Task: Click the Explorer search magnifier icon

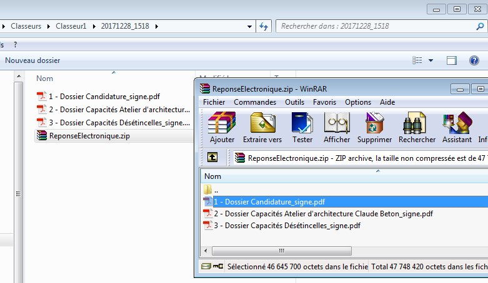Action: pyautogui.click(x=480, y=26)
